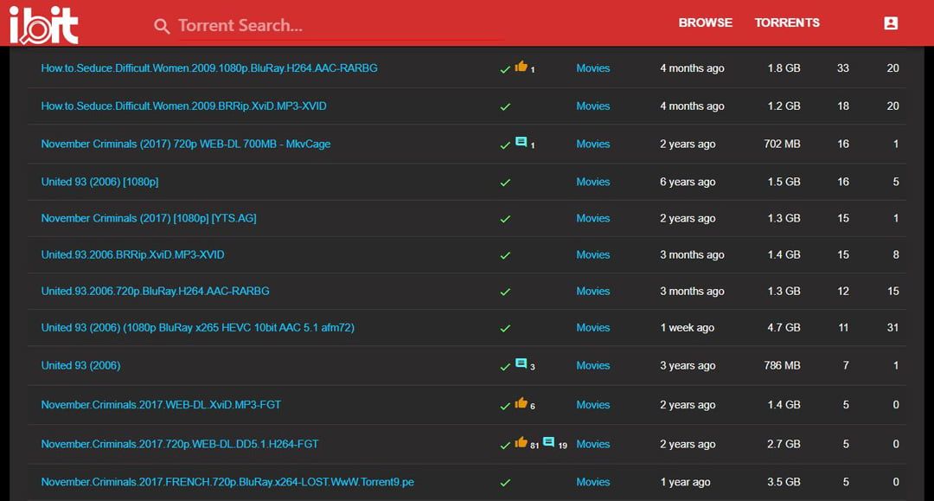This screenshot has width=934, height=501.
Task: Open November.Criminals FRENCH BluRay torrent link
Action: click(227, 482)
